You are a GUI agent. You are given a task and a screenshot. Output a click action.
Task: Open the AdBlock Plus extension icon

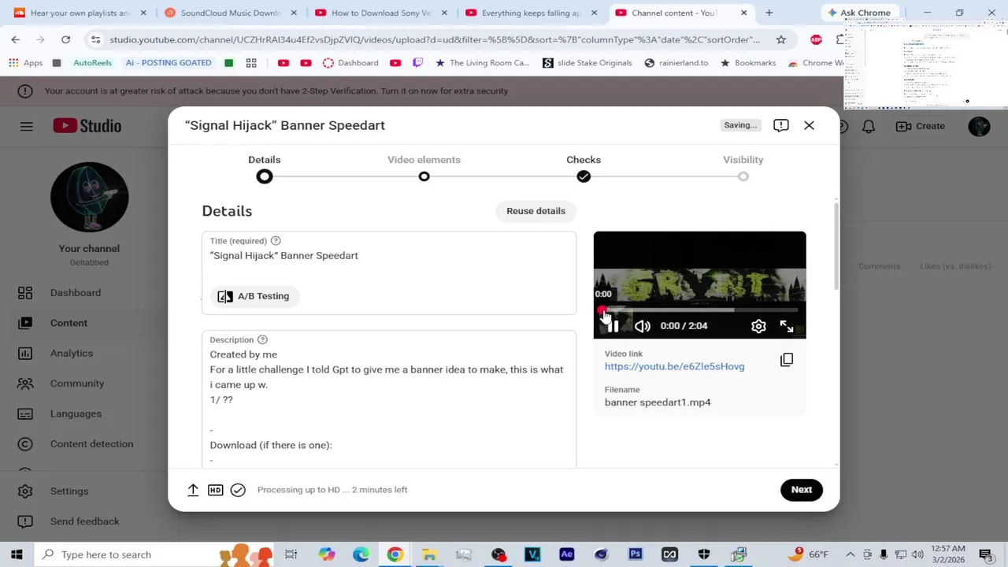tap(816, 39)
